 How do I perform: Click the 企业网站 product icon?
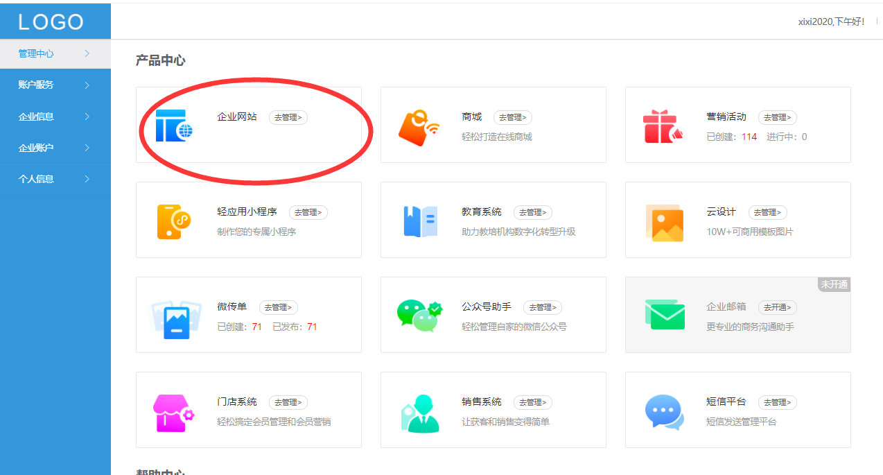[x=175, y=126]
